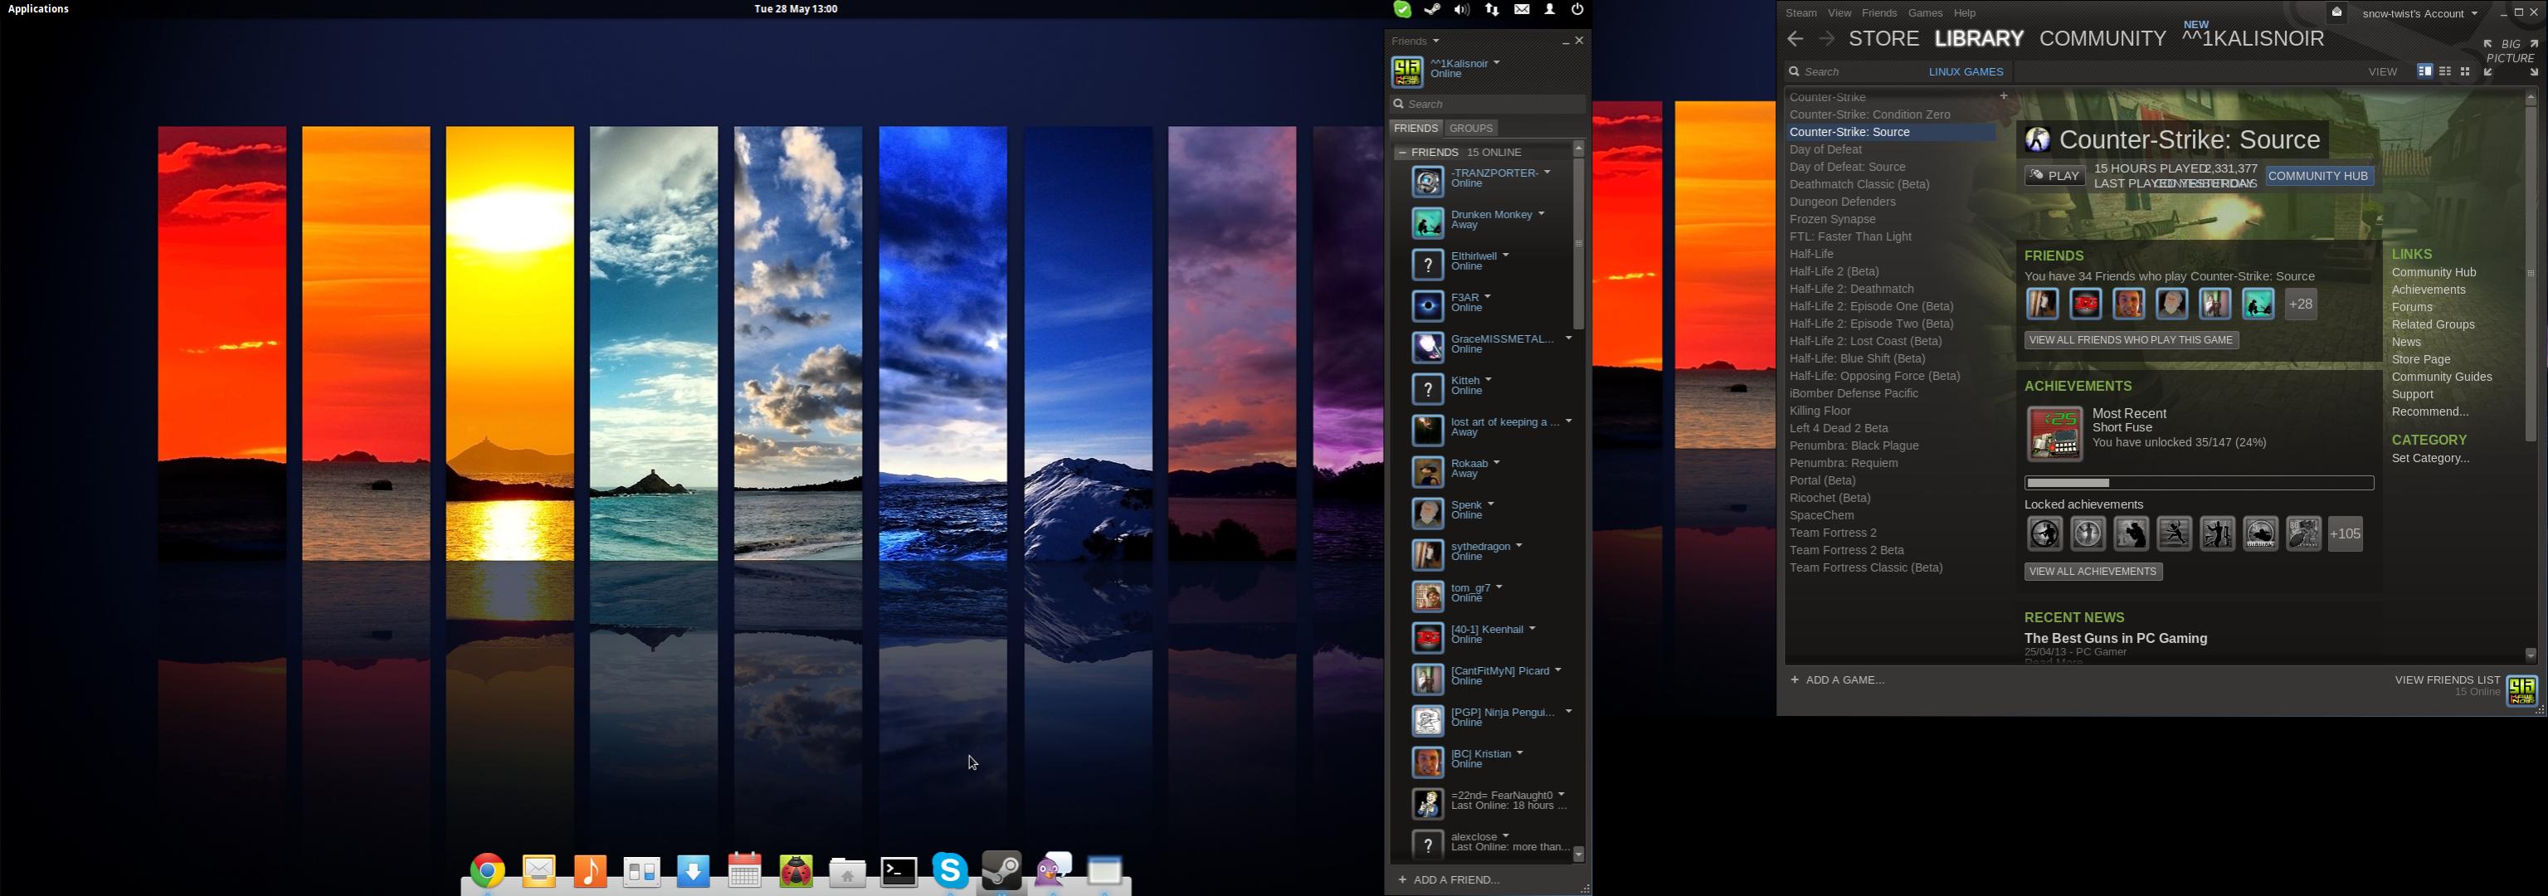Viewport: 2548px width, 896px height.
Task: Open the Pidgin messenger dock icon
Action: [x=1054, y=869]
